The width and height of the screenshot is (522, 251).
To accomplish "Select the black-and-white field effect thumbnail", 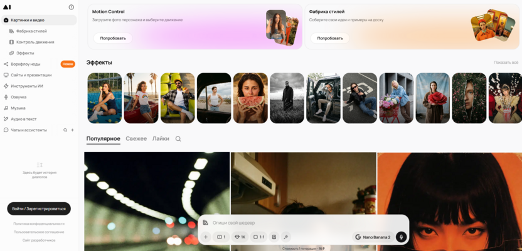I will [x=287, y=98].
